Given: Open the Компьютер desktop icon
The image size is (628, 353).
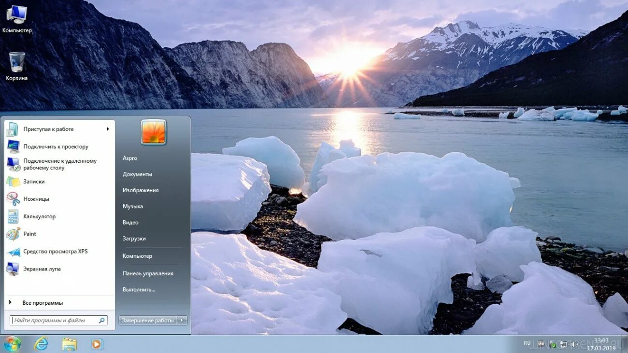Looking at the screenshot, I should point(17,19).
